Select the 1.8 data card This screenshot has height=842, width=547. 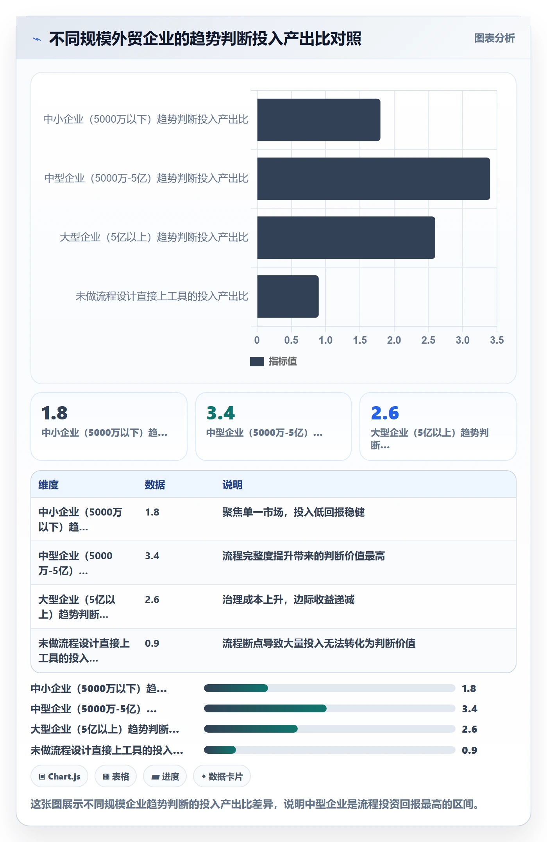tap(109, 426)
